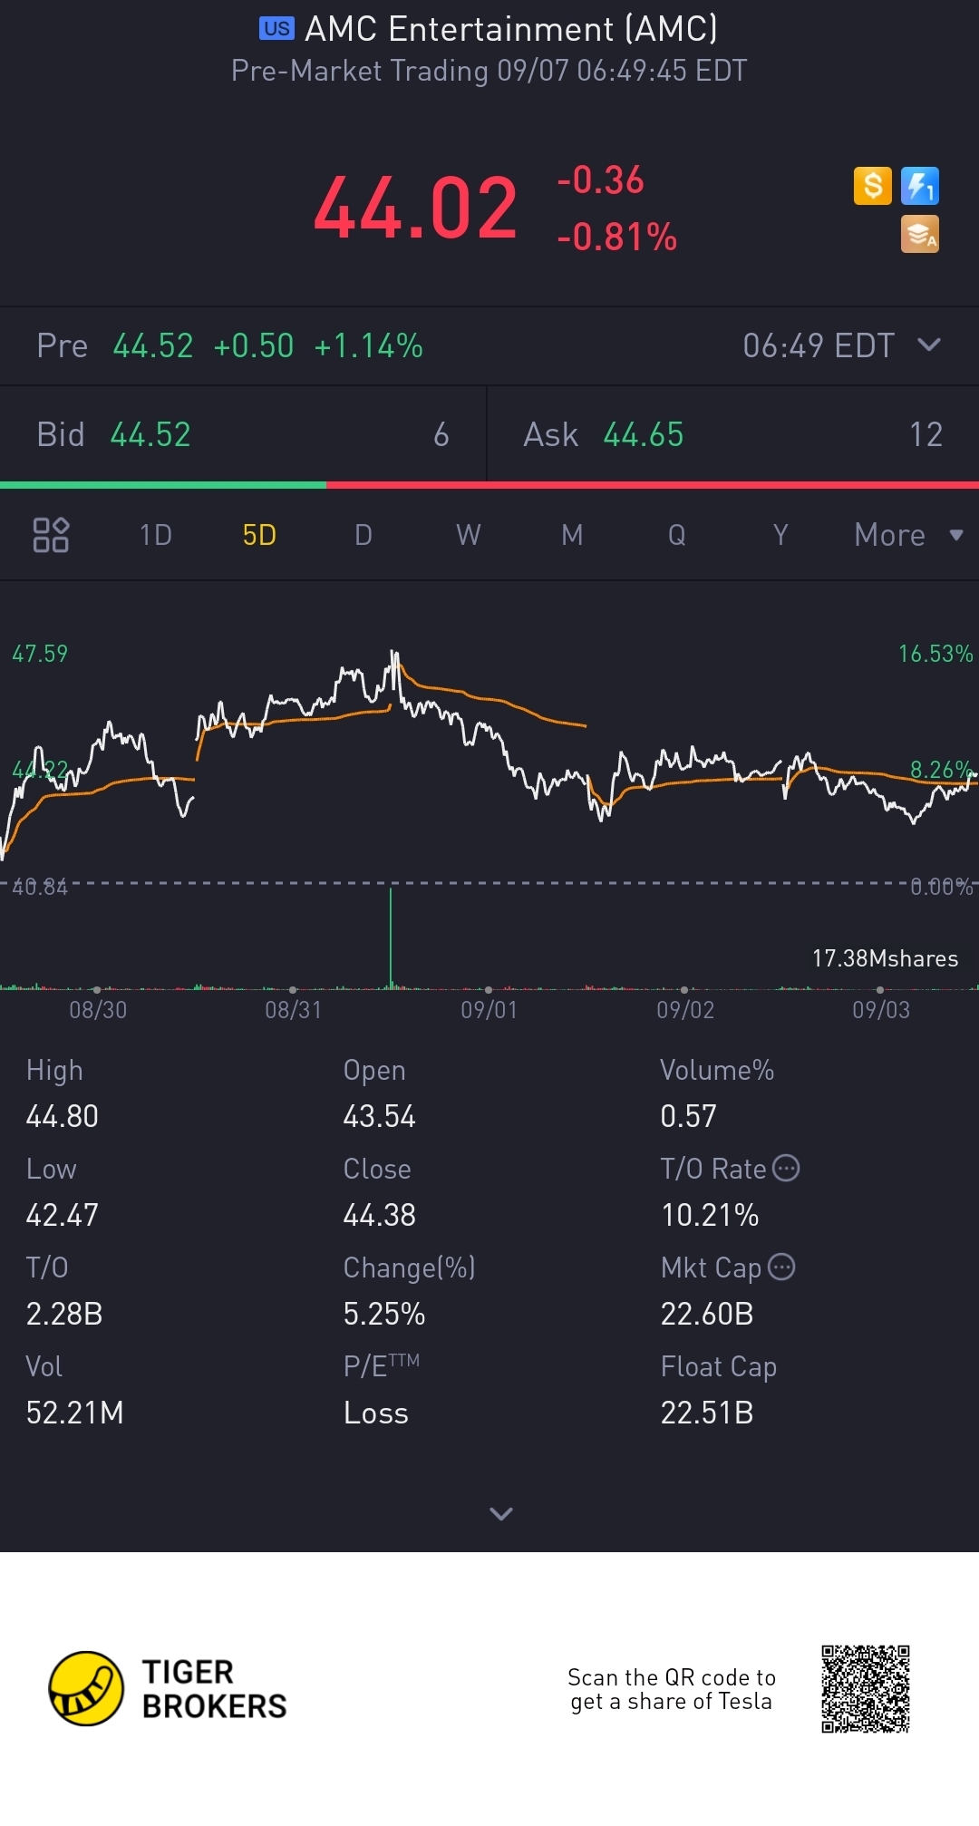Tap the 09/01 date marker
979x1826 pixels.
[489, 1009]
